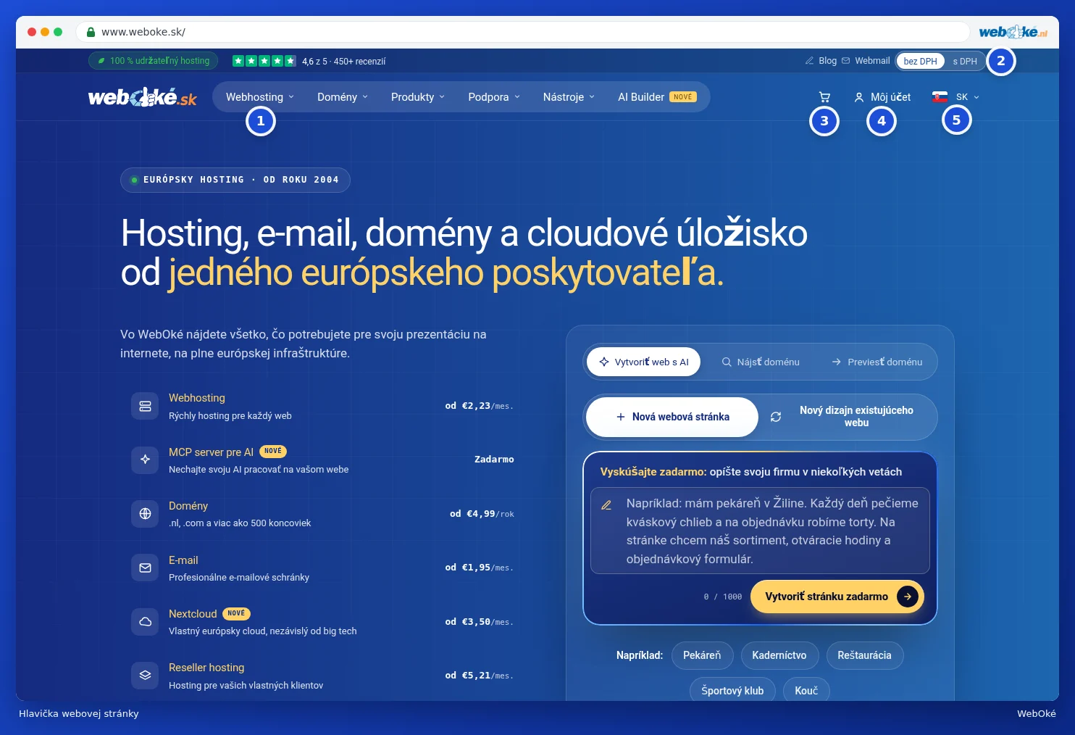Image resolution: width=1075 pixels, height=735 pixels.
Task: Expand the Podpora menu
Action: pyautogui.click(x=494, y=97)
